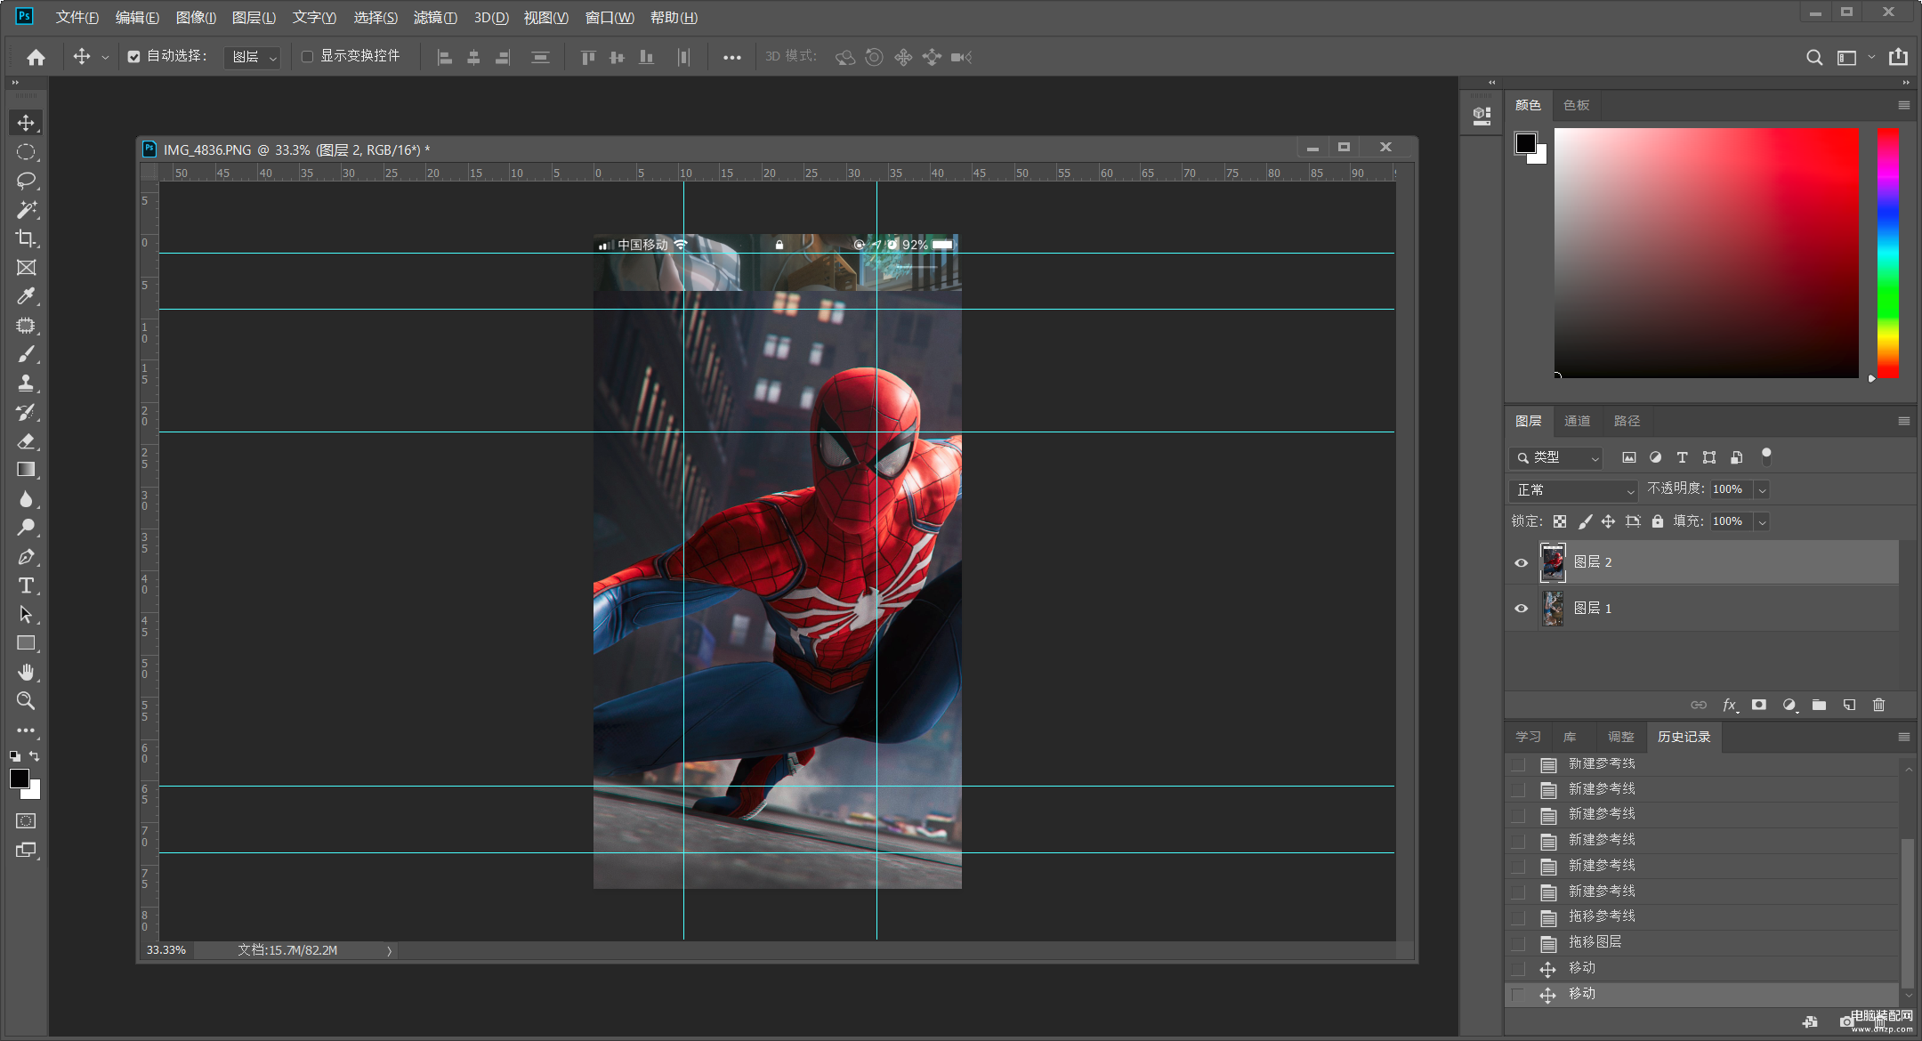Select the Eraser tool
Image resolution: width=1922 pixels, height=1041 pixels.
tap(26, 441)
